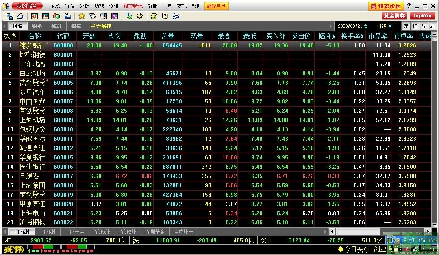The image size is (439, 255).
Task: Switch to the 上证B股 bottom tab
Action: [47, 232]
